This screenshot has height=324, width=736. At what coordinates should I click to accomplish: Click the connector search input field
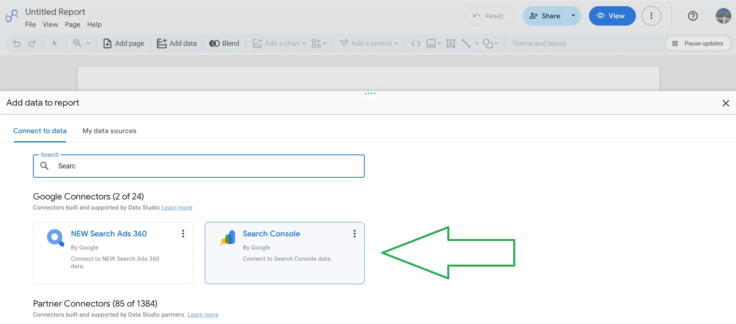199,166
